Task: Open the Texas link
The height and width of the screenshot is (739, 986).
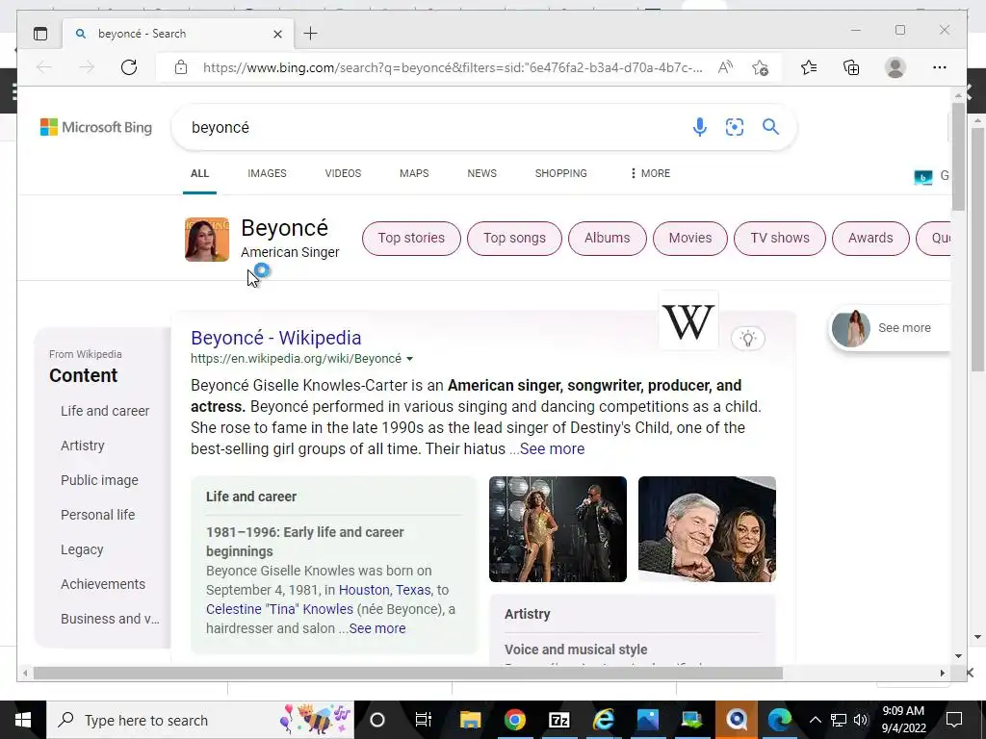Action: [413, 590]
